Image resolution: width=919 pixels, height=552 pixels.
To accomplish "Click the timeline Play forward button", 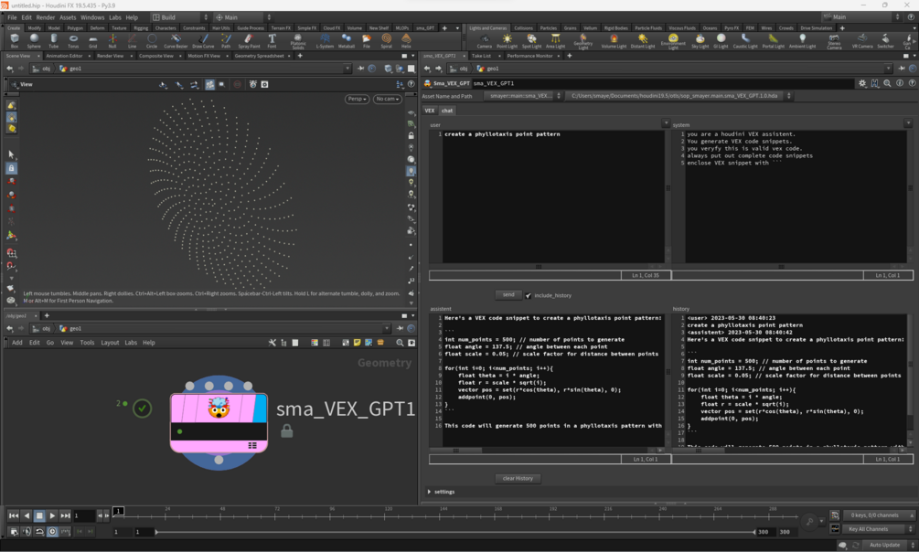I will point(52,515).
